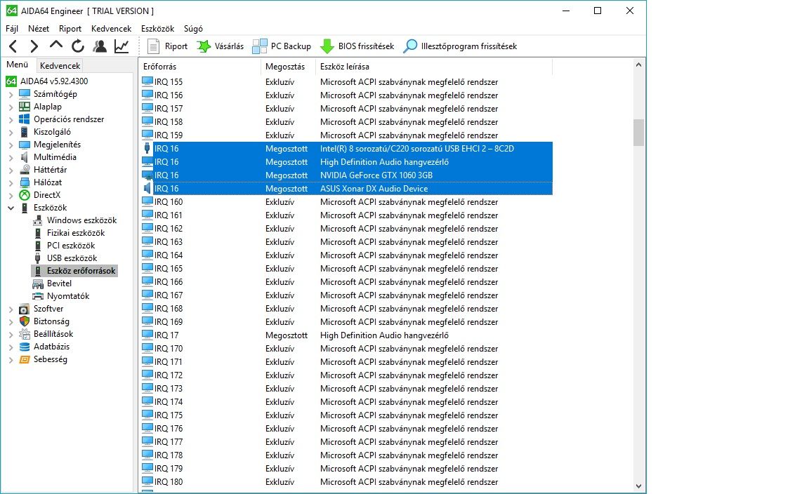This screenshot has height=494, width=809.
Task: Open the Fájl menu
Action: 12,28
